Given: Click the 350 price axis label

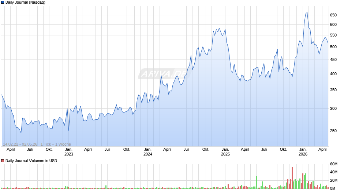Looking at the screenshot, I should click(x=333, y=90).
